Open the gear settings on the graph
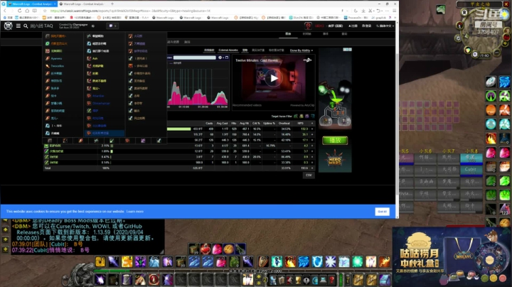 point(220,58)
